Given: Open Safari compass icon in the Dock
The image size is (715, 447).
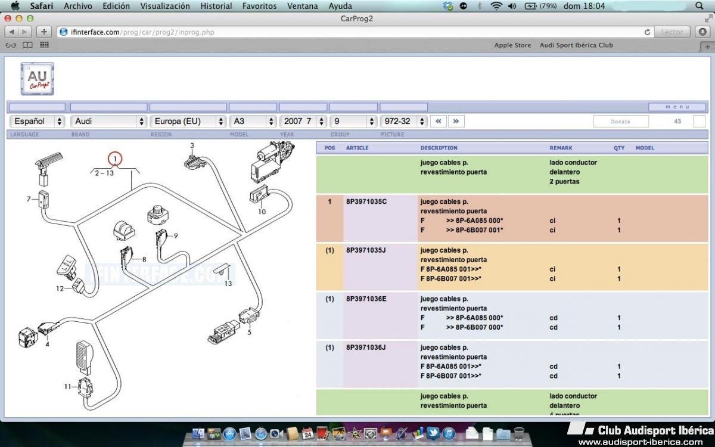Looking at the screenshot, I should 261,433.
